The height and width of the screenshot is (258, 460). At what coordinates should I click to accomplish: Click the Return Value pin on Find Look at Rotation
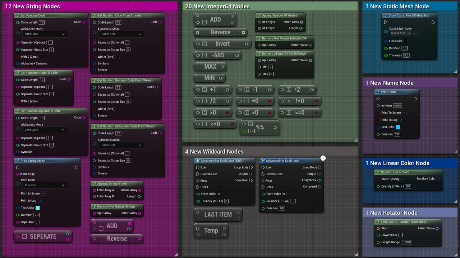[x=437, y=228]
